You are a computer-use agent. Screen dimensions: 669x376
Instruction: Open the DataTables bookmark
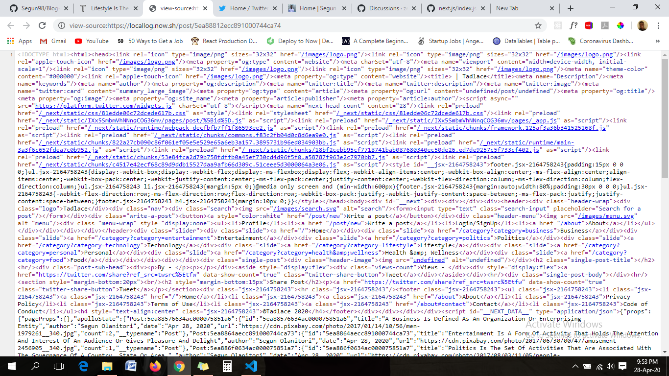(x=526, y=41)
